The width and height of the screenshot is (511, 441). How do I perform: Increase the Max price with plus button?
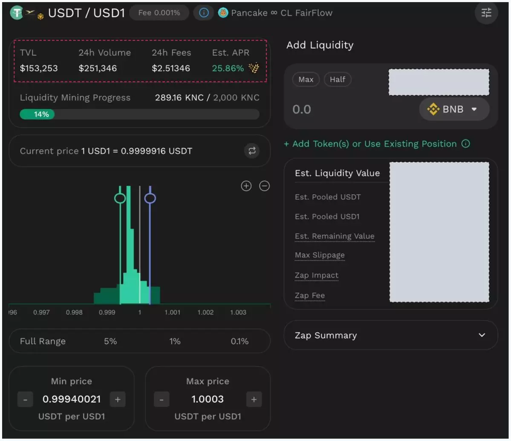[x=254, y=400]
